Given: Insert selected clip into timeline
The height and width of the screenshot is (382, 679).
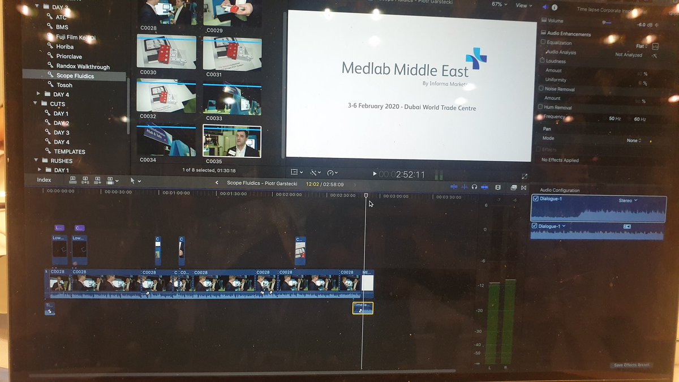Looking at the screenshot, I should [85, 180].
